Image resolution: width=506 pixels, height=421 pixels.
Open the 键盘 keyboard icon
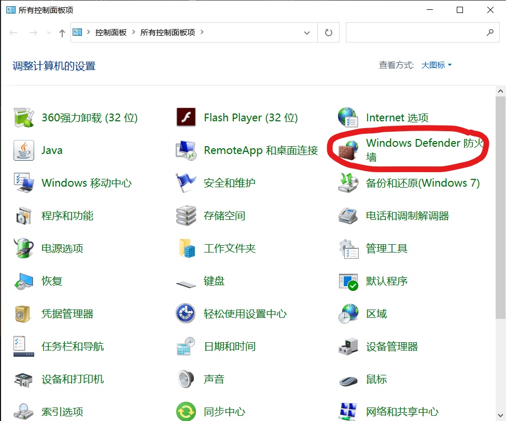tap(186, 284)
